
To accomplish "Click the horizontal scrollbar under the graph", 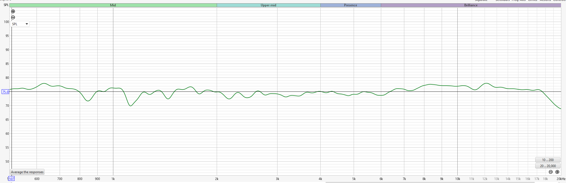I will pyautogui.click(x=430, y=182).
